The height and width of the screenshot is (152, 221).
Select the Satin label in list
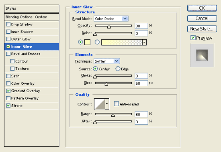[x=15, y=76]
